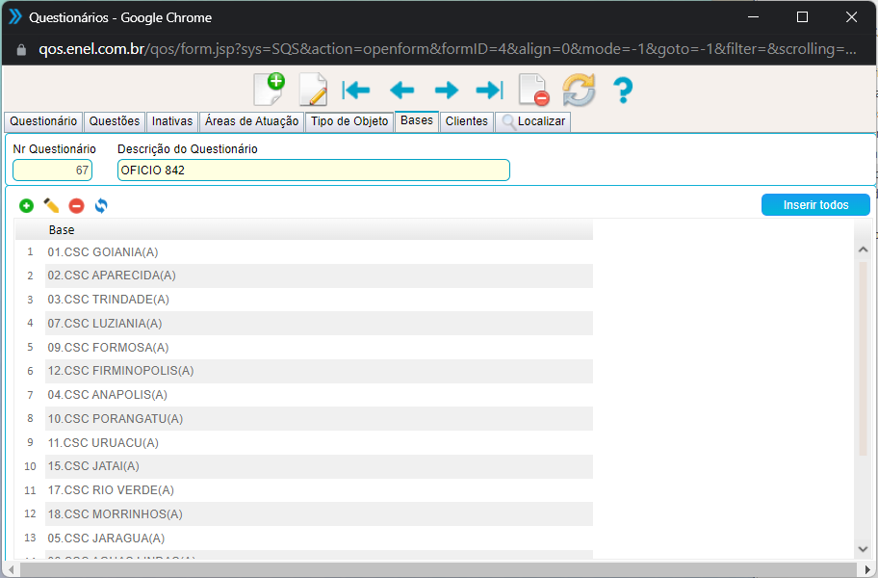Click the vertical scrollbar down arrow
878x578 pixels.
tap(863, 549)
